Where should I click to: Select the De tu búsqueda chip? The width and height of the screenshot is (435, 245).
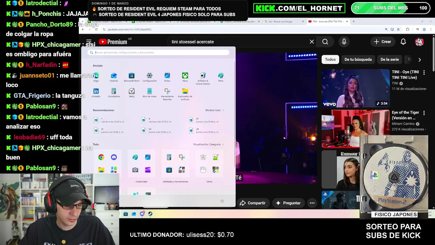[x=358, y=60]
